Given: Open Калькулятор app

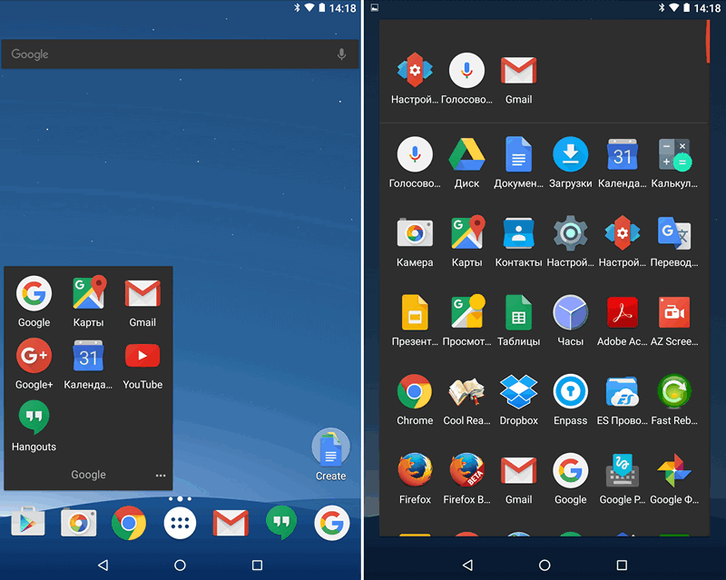Looking at the screenshot, I should 674,154.
